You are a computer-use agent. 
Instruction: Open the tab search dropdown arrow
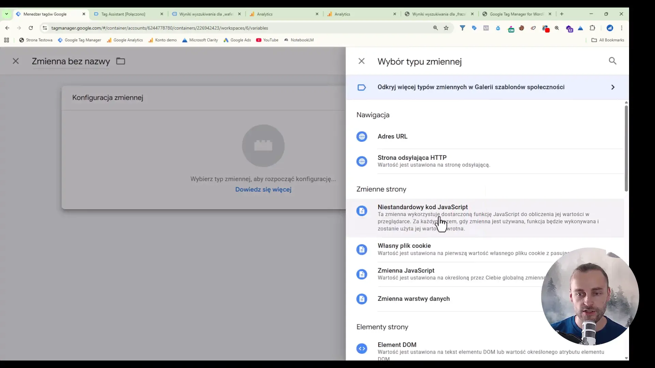[x=6, y=14]
